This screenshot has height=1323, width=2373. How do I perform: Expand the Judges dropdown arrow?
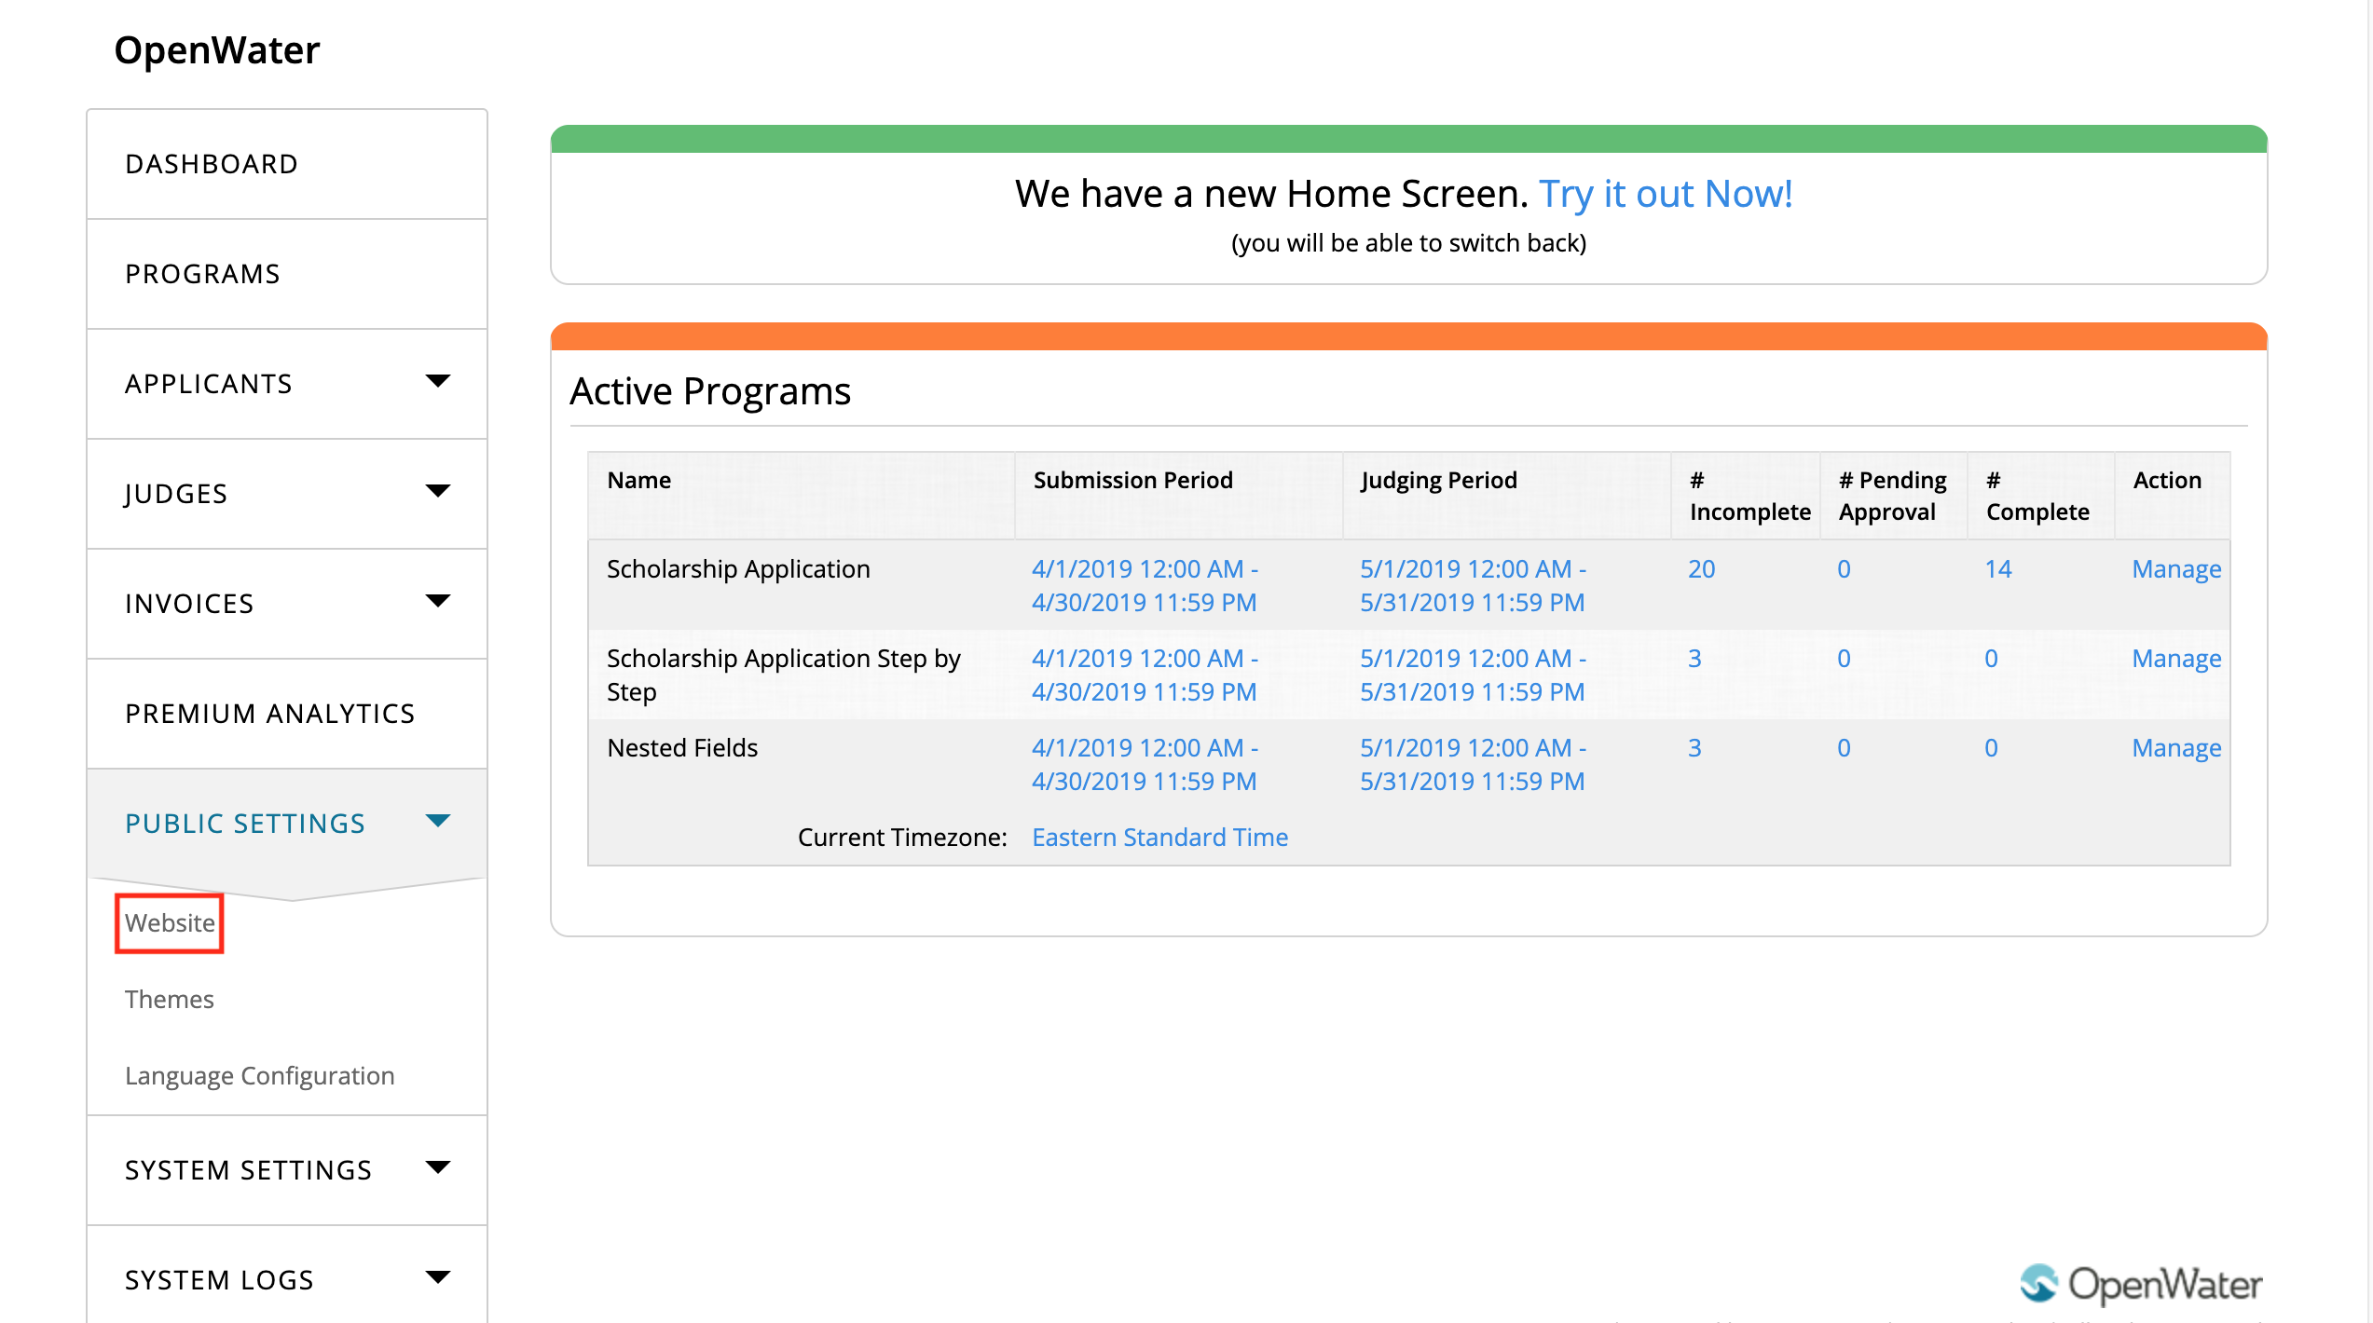(x=437, y=491)
